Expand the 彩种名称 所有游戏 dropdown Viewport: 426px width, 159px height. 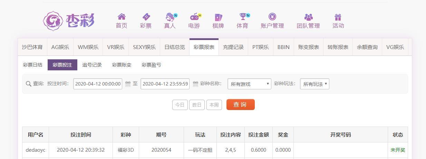(x=249, y=84)
